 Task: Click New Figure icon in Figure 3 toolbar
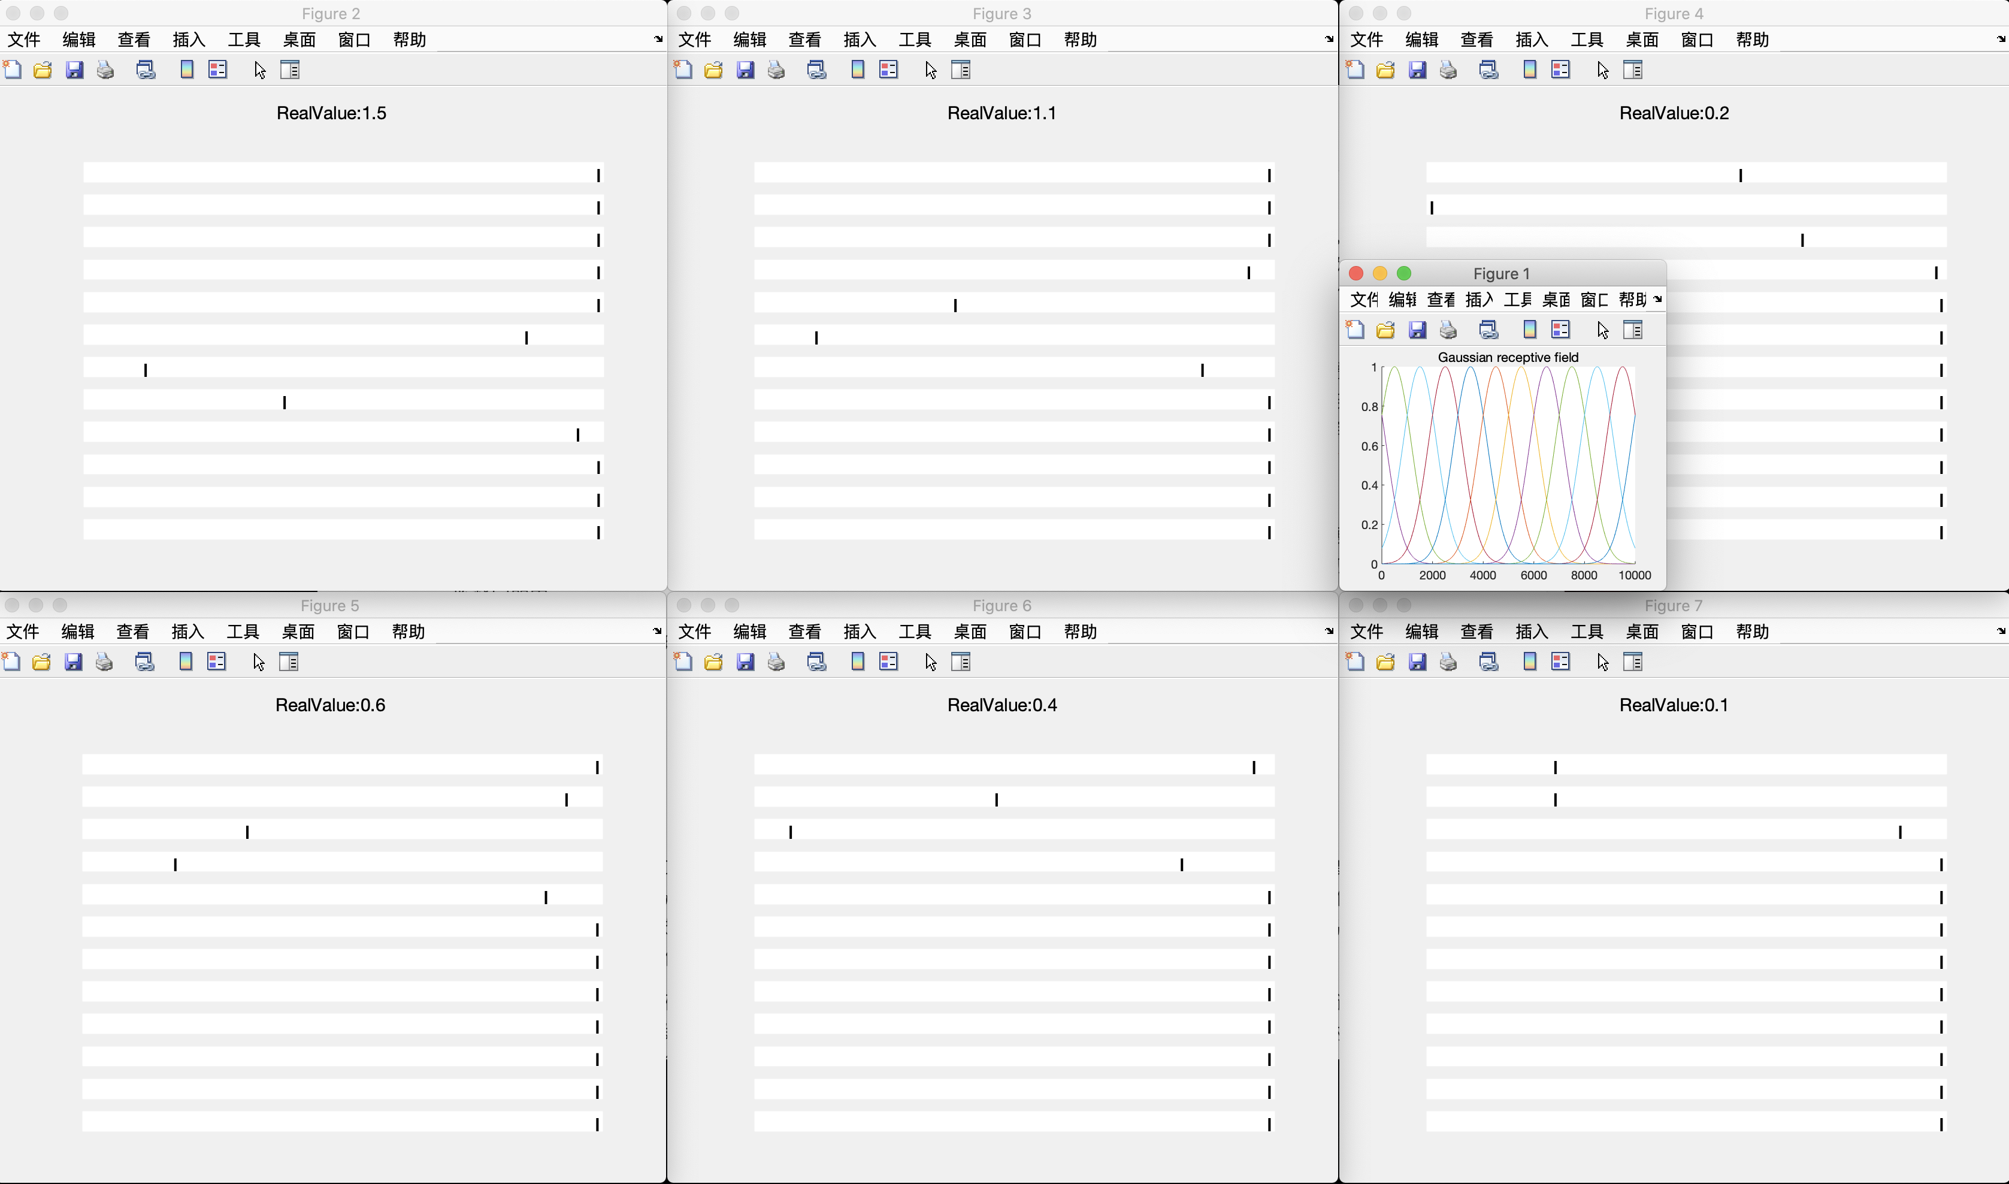(x=683, y=70)
